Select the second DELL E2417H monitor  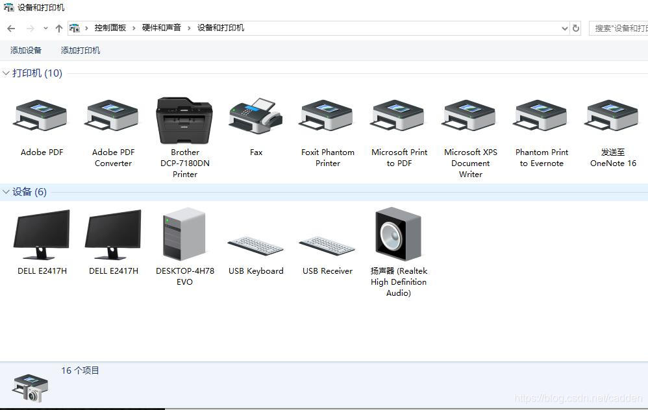(113, 235)
